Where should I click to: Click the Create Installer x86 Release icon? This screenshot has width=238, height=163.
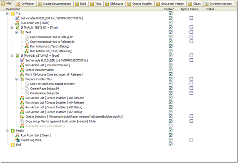[x=22, y=98]
